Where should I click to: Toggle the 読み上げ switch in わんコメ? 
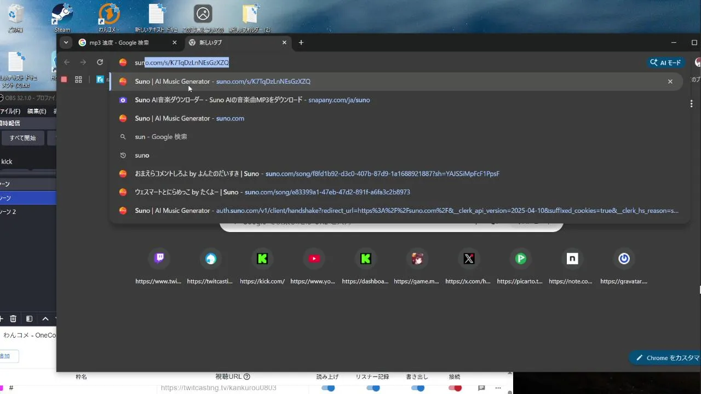328,388
